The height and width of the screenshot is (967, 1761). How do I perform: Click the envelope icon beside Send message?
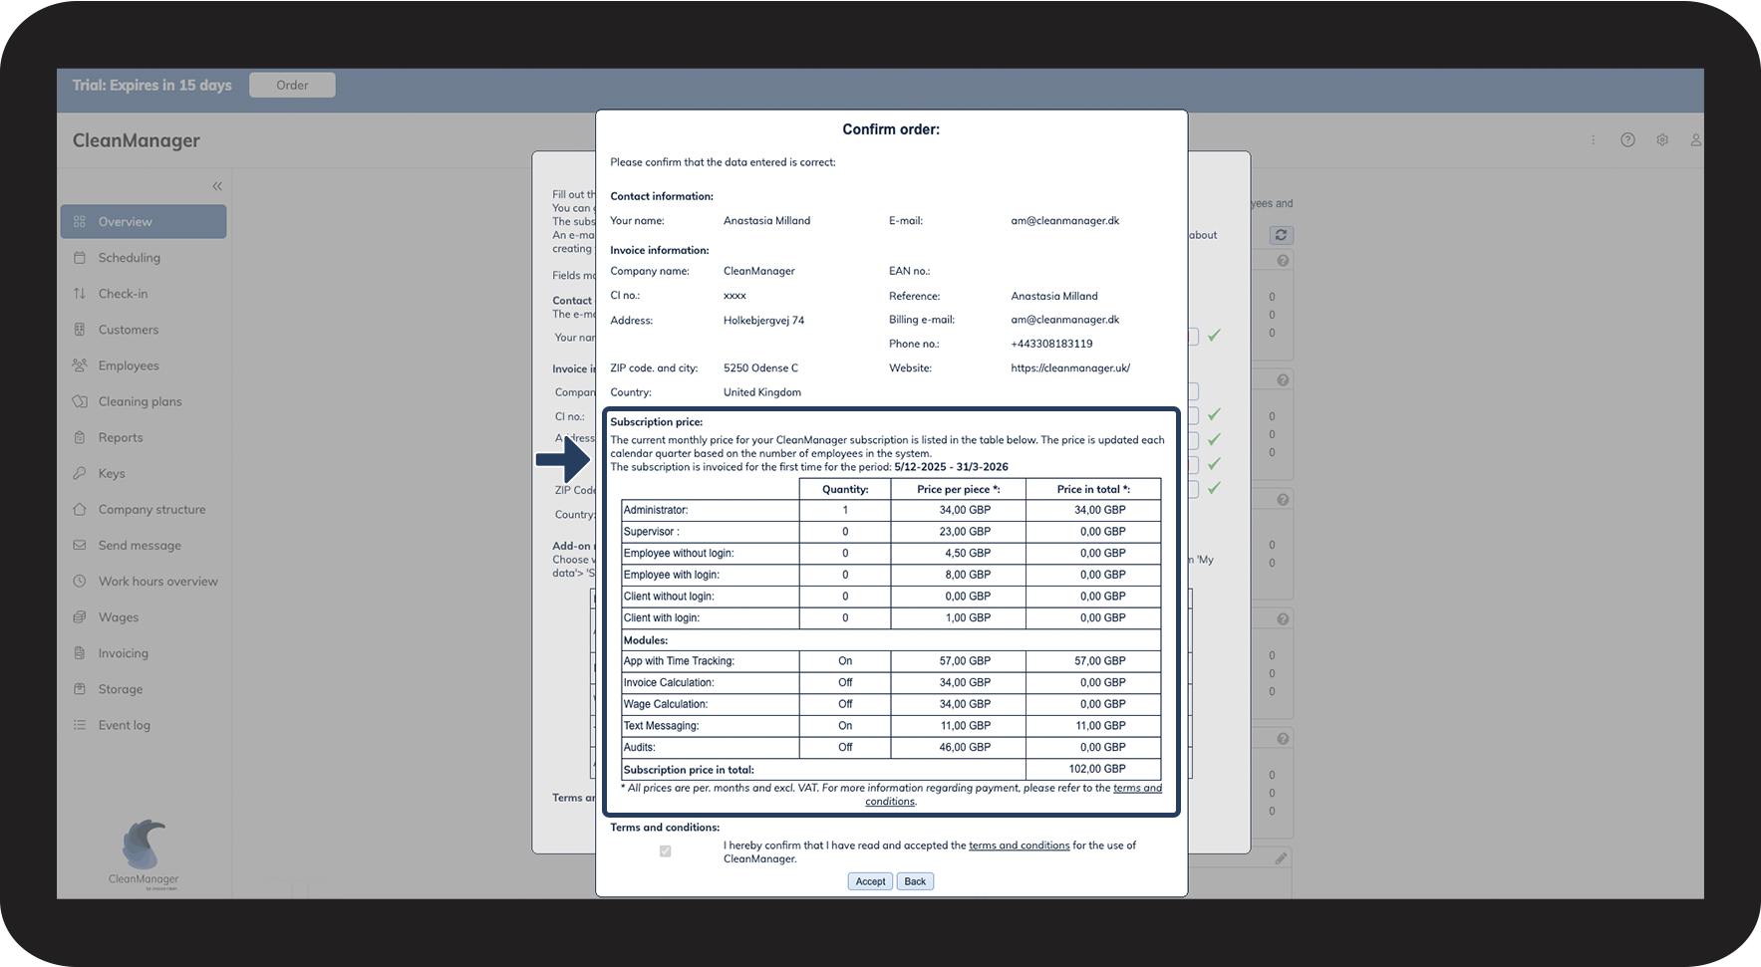click(80, 545)
